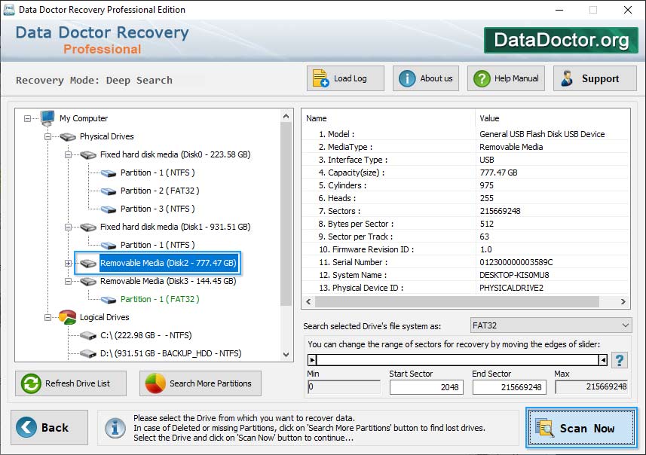Screen dimensions: 646x455
Task: Click the Physical Drives disk icon
Action: click(x=68, y=136)
